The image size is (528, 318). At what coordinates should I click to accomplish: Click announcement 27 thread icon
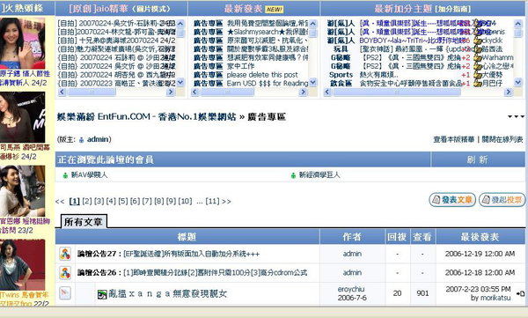65,254
